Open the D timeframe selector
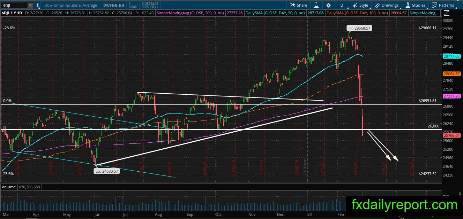 pos(342,5)
